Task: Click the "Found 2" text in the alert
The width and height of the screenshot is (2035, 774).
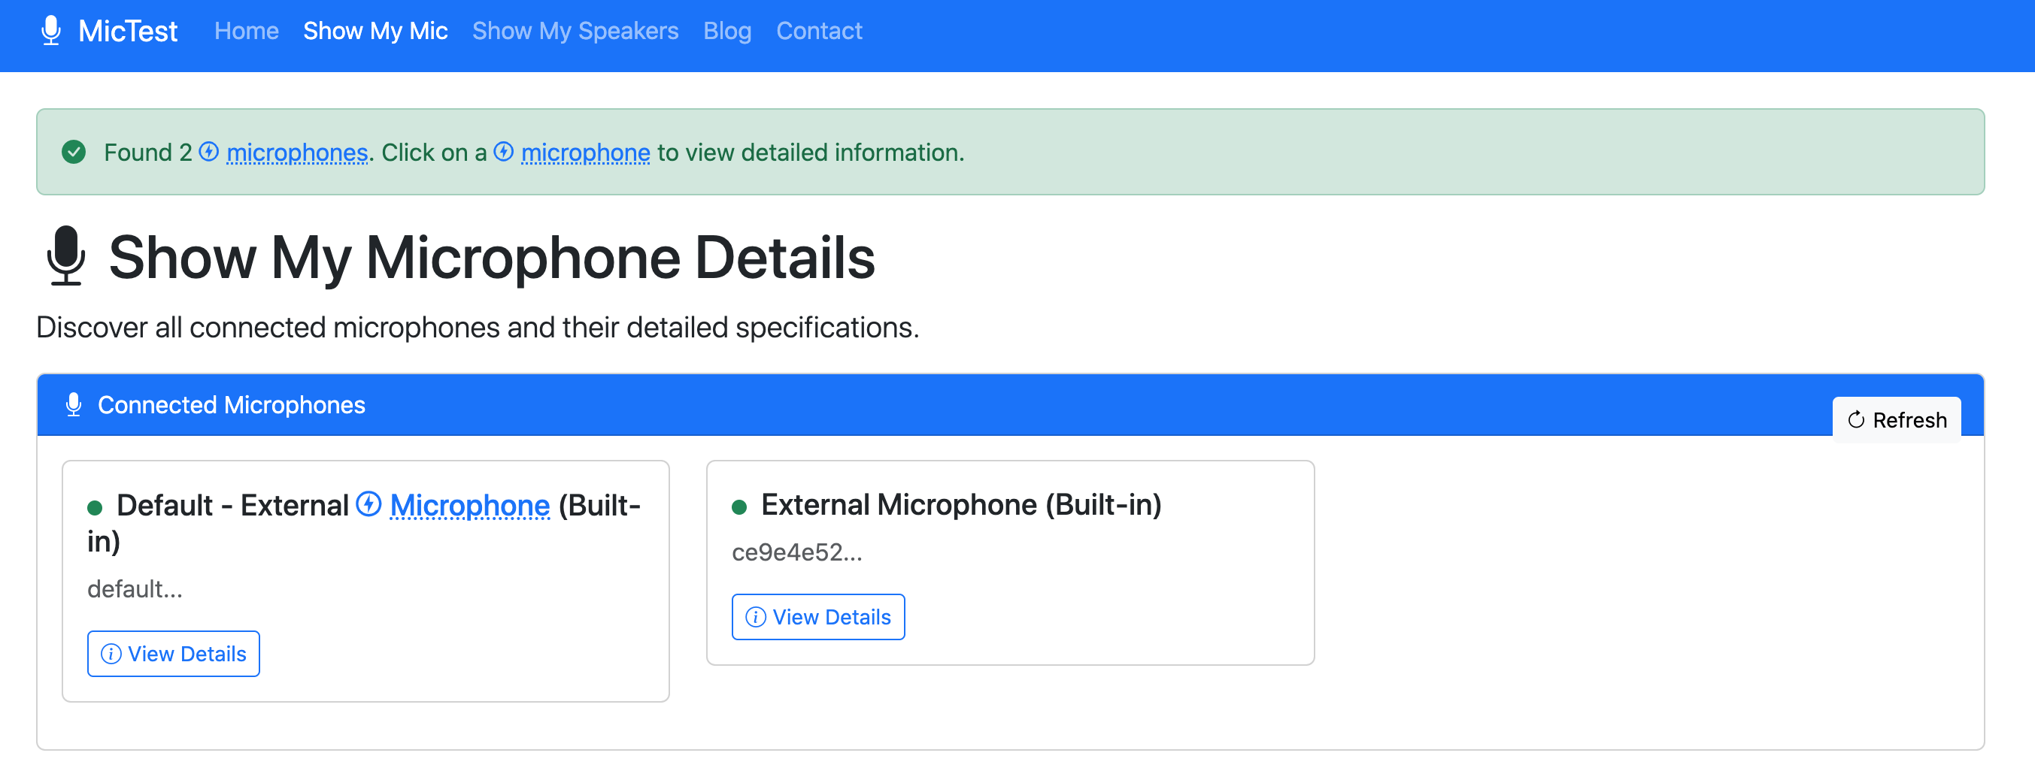Action: click(x=148, y=152)
